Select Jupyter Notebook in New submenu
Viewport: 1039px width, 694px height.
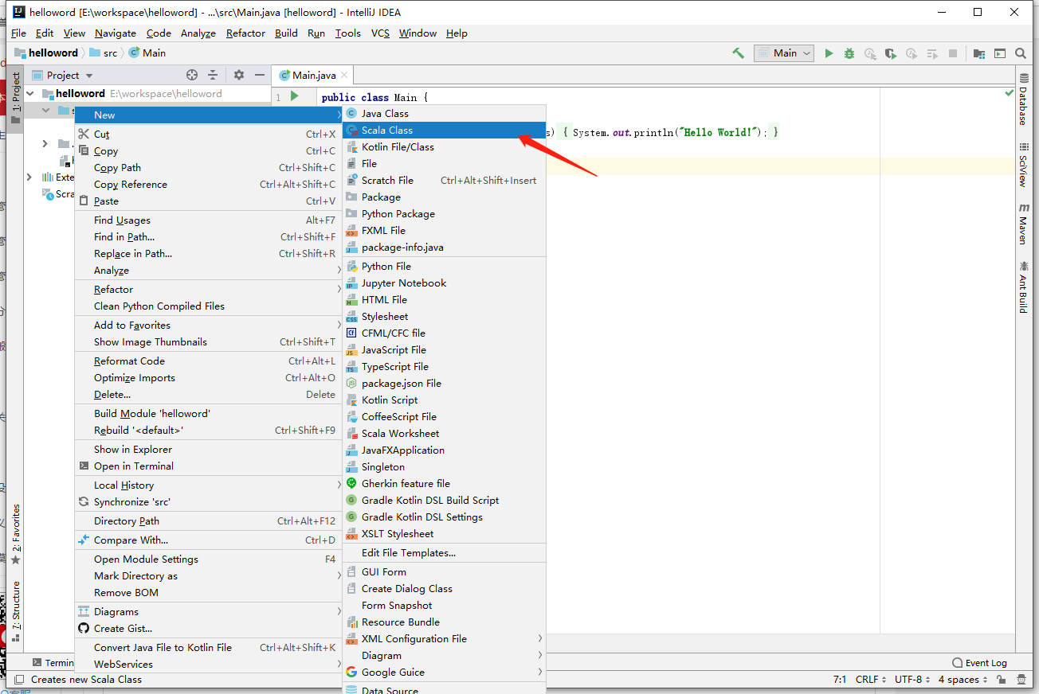point(444,283)
